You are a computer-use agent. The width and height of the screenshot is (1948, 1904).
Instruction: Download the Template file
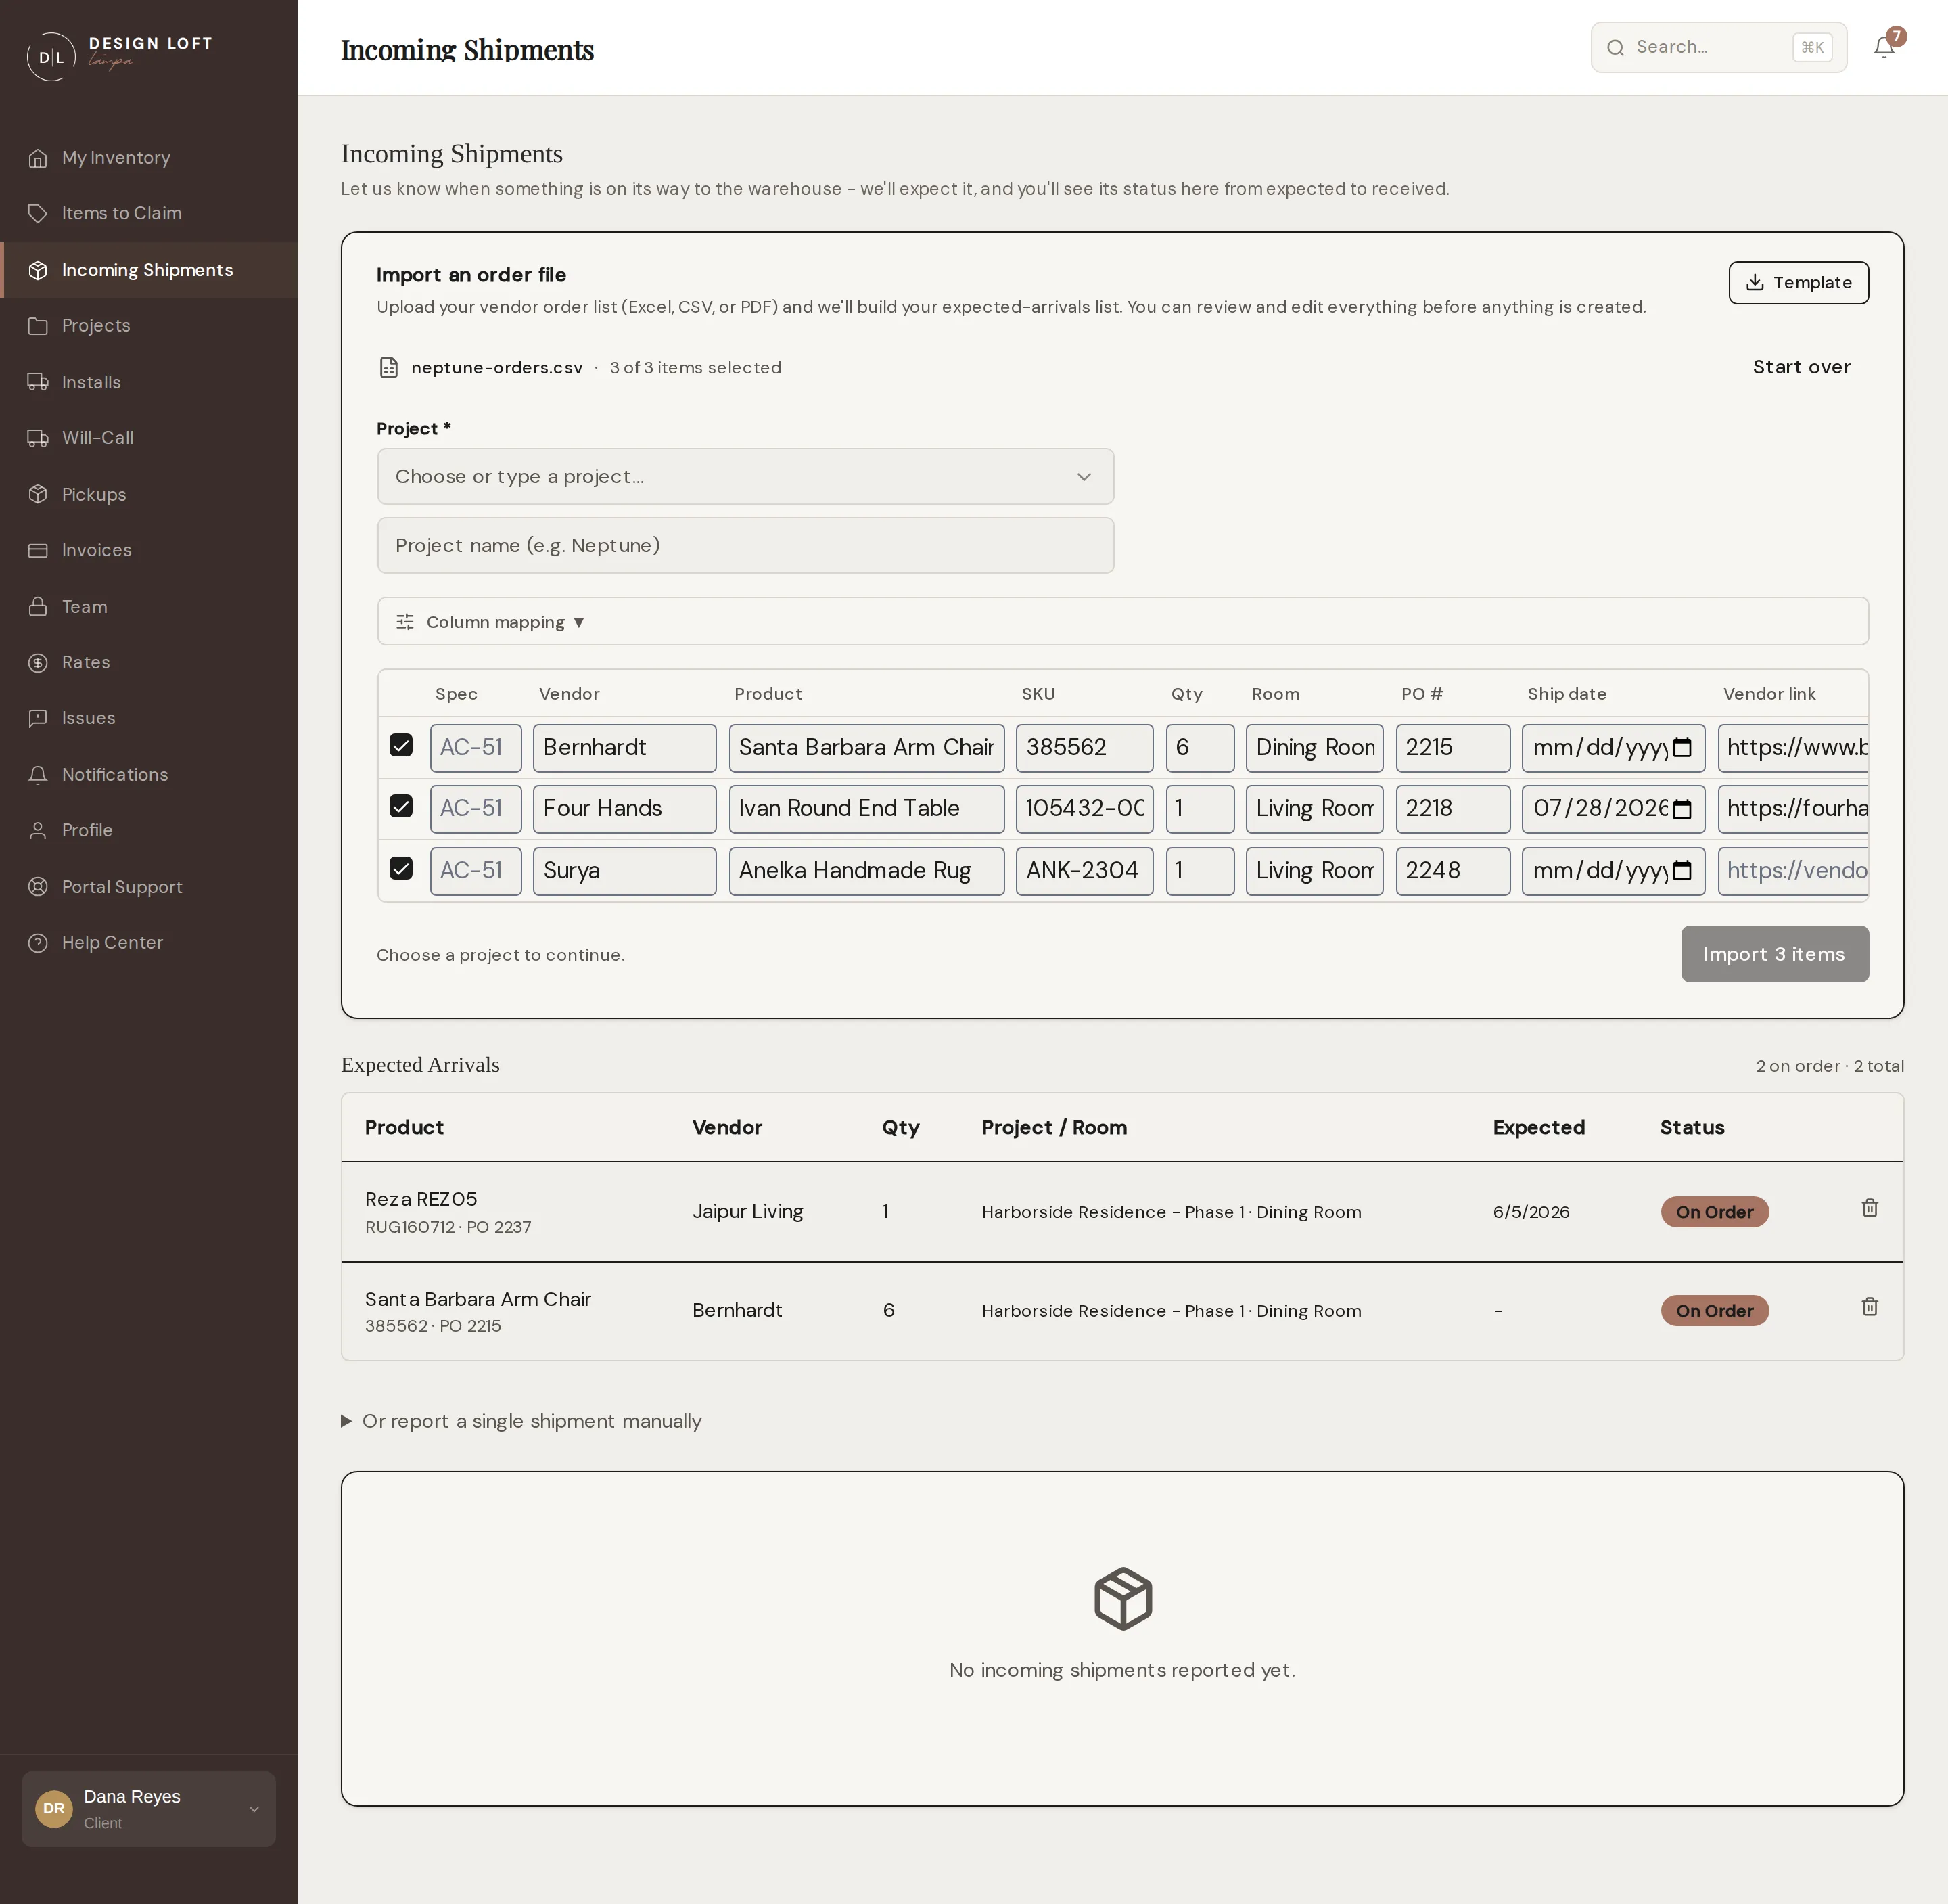coord(1798,282)
